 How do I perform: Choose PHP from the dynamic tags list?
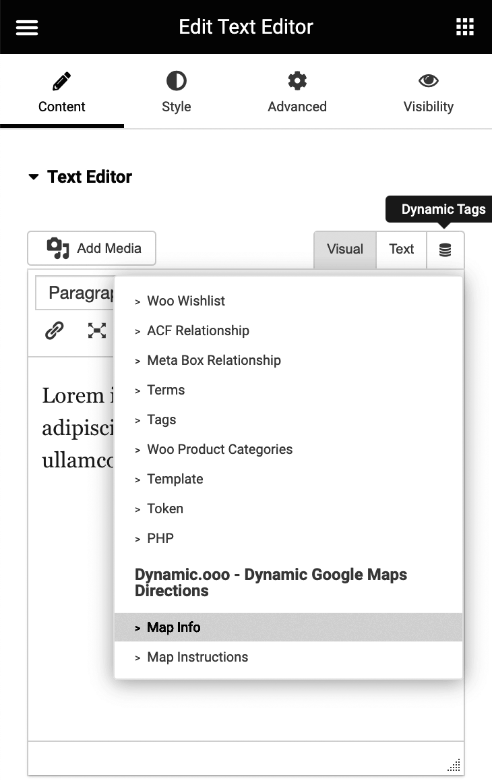(x=160, y=538)
